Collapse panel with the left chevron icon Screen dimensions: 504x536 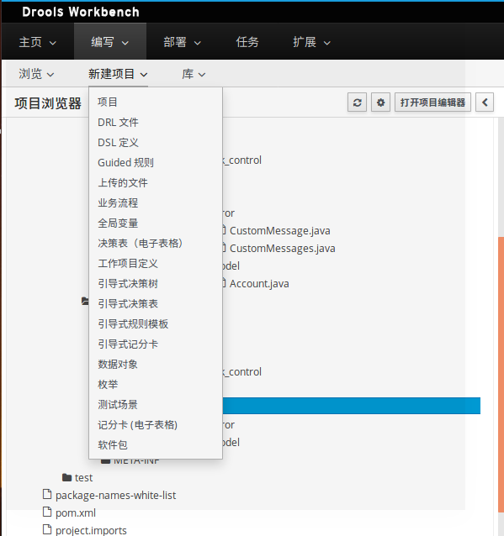click(485, 102)
